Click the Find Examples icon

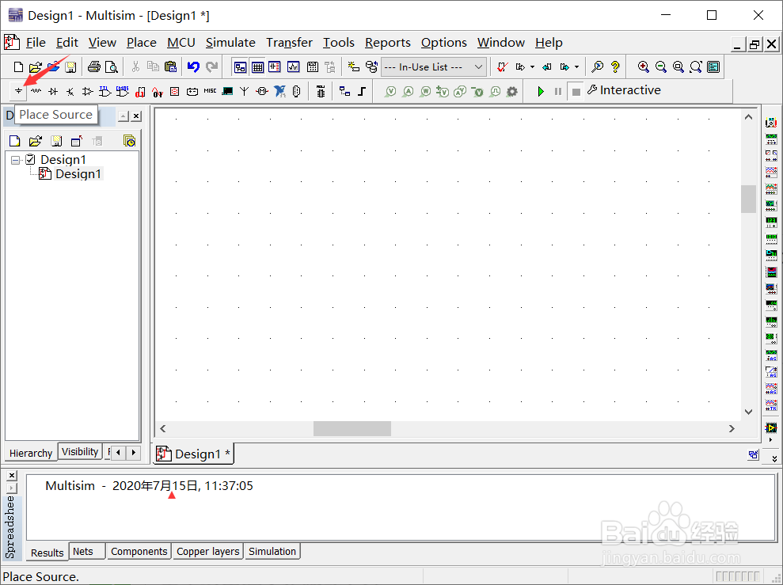[597, 66]
